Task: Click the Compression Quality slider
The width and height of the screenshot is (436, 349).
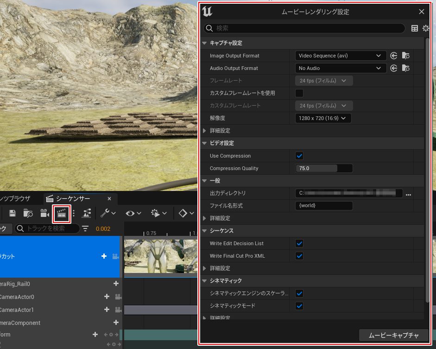Action: pos(324,168)
